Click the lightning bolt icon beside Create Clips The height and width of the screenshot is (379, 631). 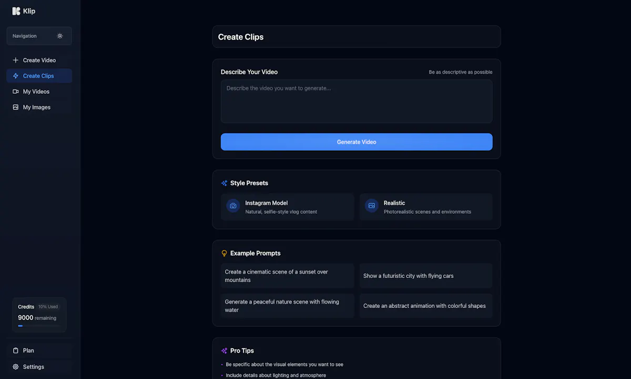coord(16,76)
